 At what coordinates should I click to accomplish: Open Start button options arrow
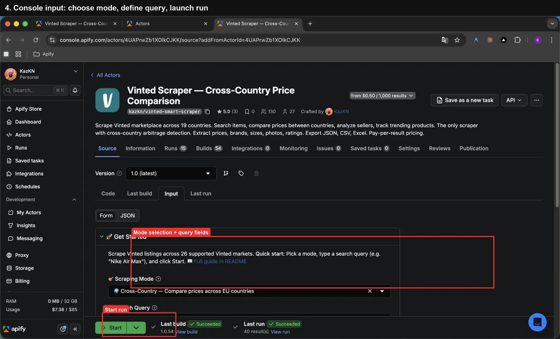tap(136, 328)
